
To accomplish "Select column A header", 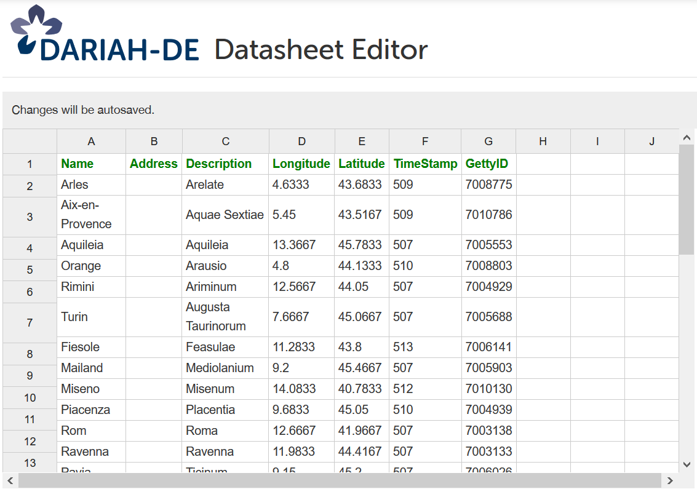I will click(91, 141).
